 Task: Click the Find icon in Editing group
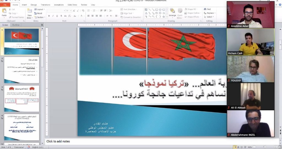[207, 9]
